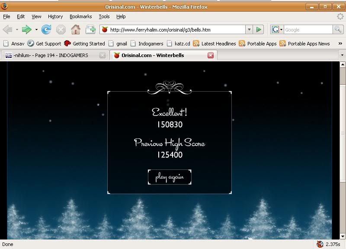
Task: Click the magnifier search button
Action: pyautogui.click(x=338, y=29)
